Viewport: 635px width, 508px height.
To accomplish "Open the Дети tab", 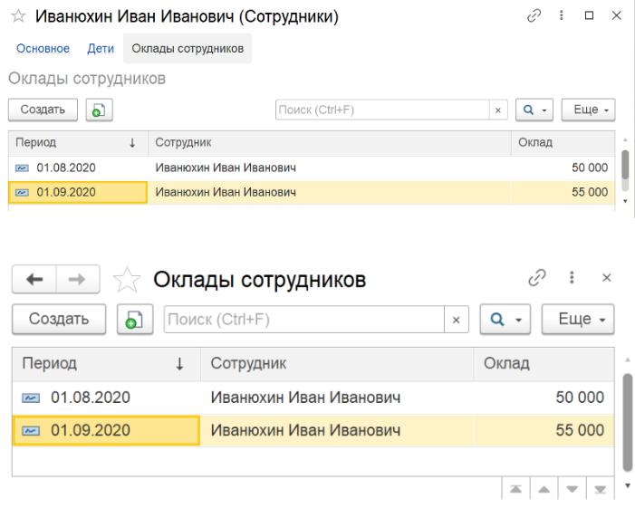I will (100, 48).
